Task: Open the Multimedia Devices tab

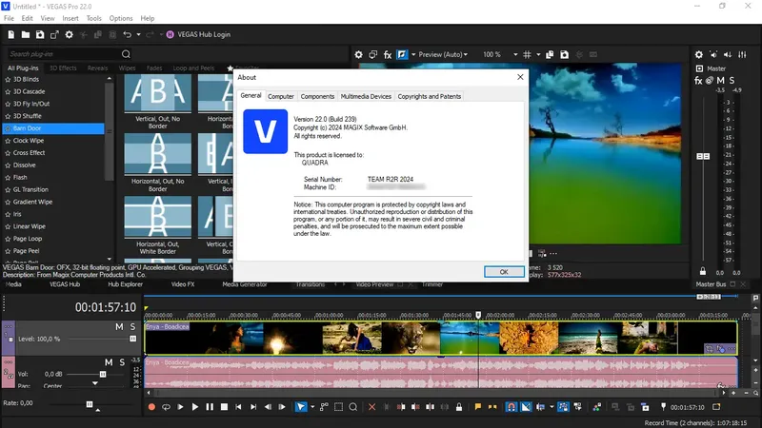Action: [x=366, y=96]
